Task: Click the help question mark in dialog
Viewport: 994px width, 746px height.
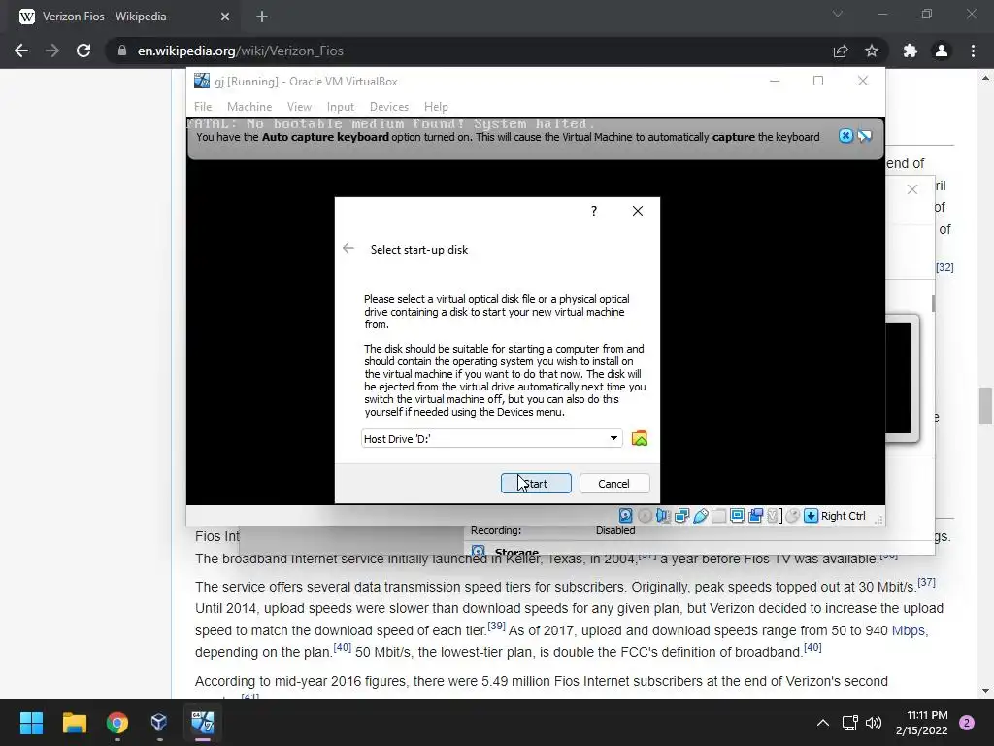Action: (x=594, y=211)
